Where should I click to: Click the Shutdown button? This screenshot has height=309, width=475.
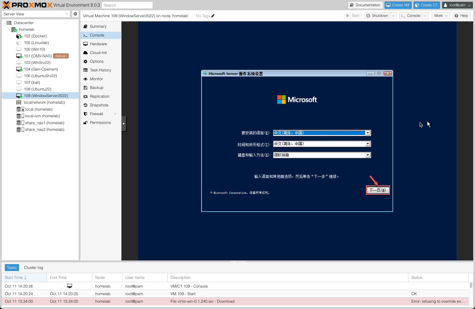point(377,16)
